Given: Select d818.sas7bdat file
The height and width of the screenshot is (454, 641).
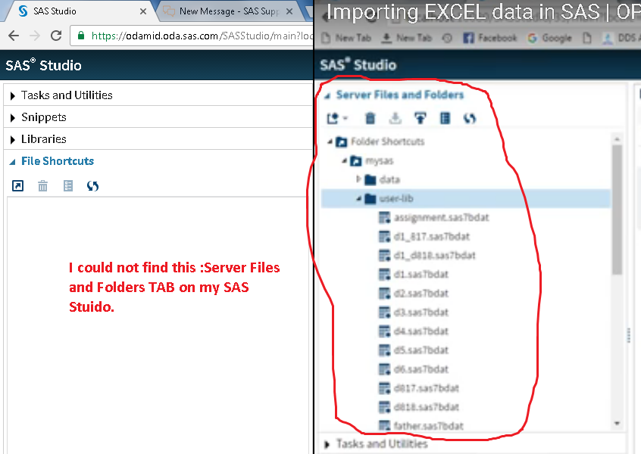Looking at the screenshot, I should [426, 407].
